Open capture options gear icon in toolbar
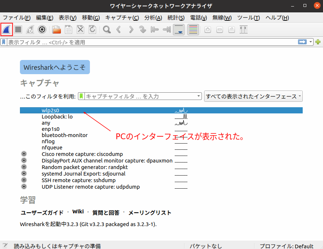 coord(42,29)
